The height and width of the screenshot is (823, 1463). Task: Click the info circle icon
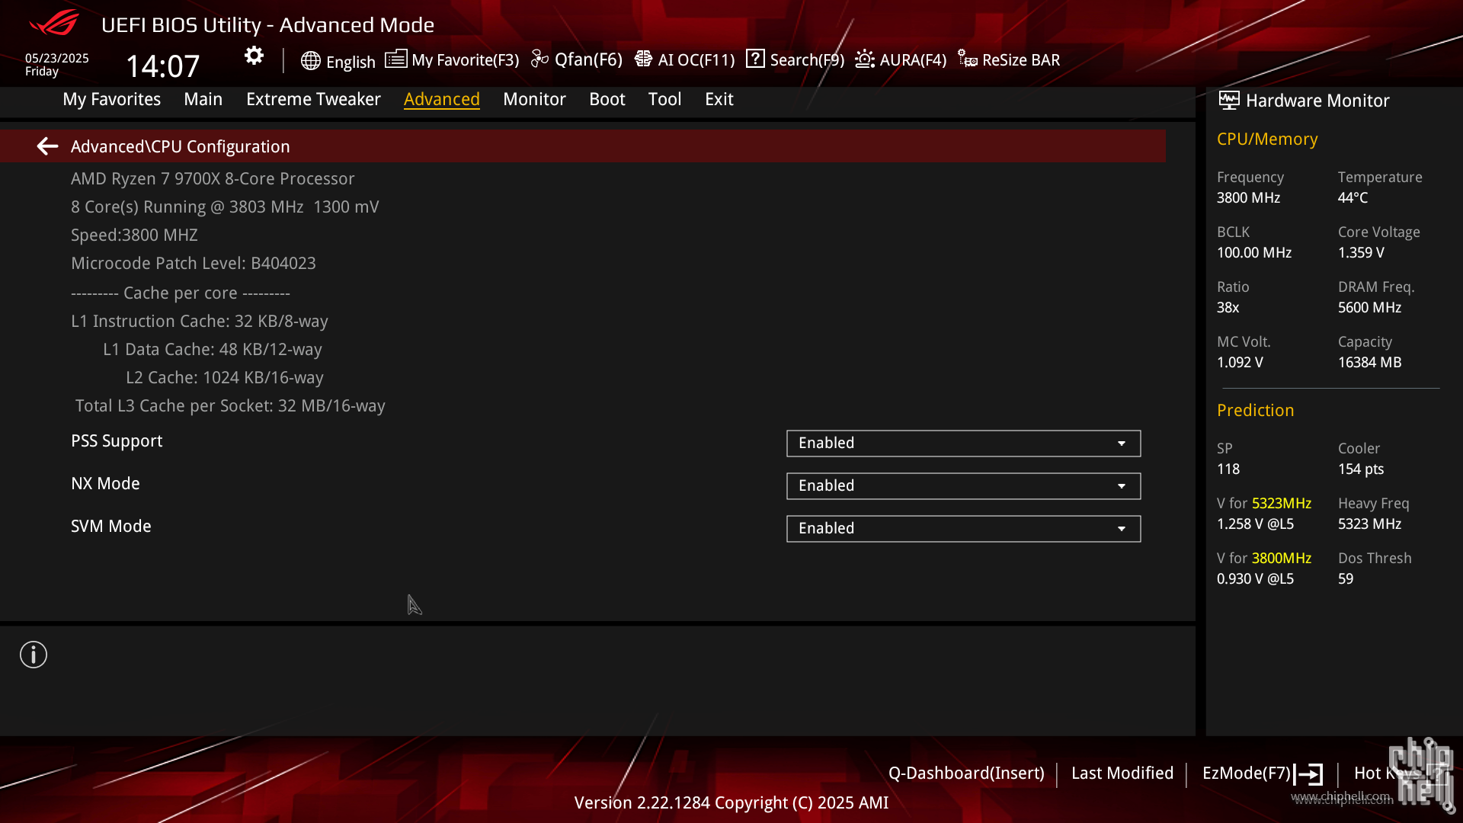tap(34, 655)
